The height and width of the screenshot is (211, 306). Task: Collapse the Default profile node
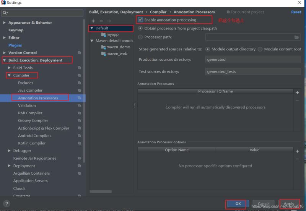pyautogui.click(x=92, y=28)
